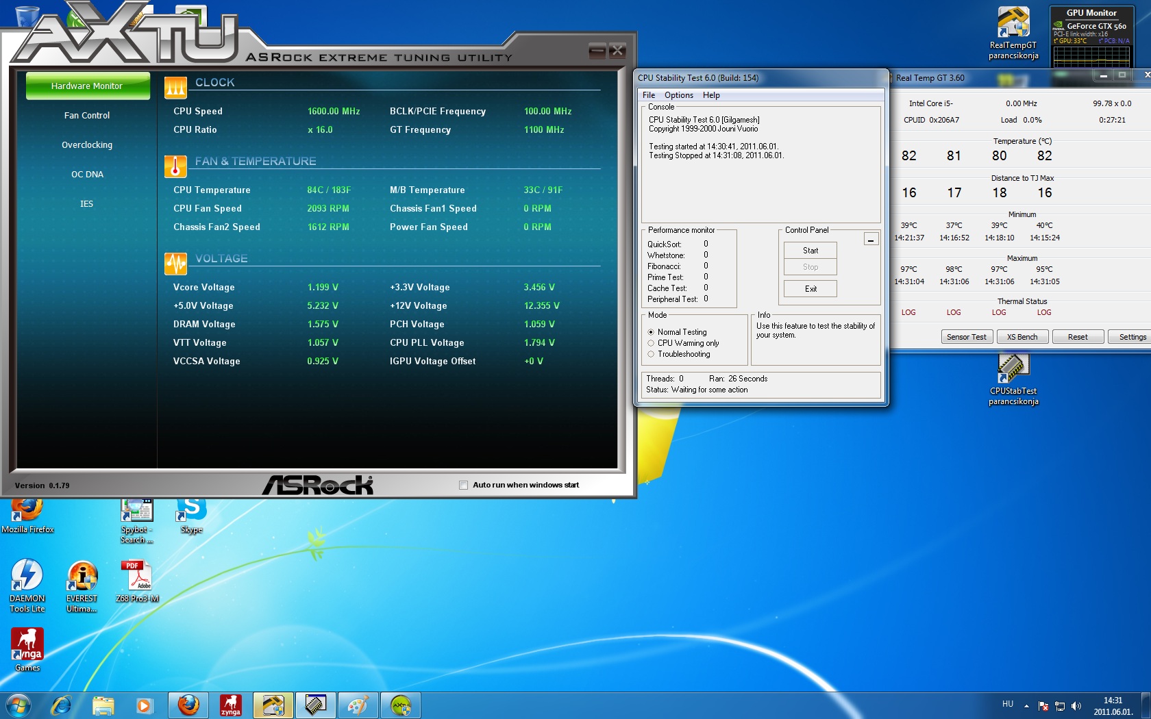Image resolution: width=1151 pixels, height=719 pixels.
Task: Click the volume icon in system tray
Action: click(x=1076, y=706)
